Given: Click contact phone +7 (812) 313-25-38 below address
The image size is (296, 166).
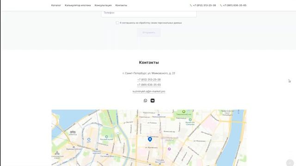Looking at the screenshot, I should (149, 80).
